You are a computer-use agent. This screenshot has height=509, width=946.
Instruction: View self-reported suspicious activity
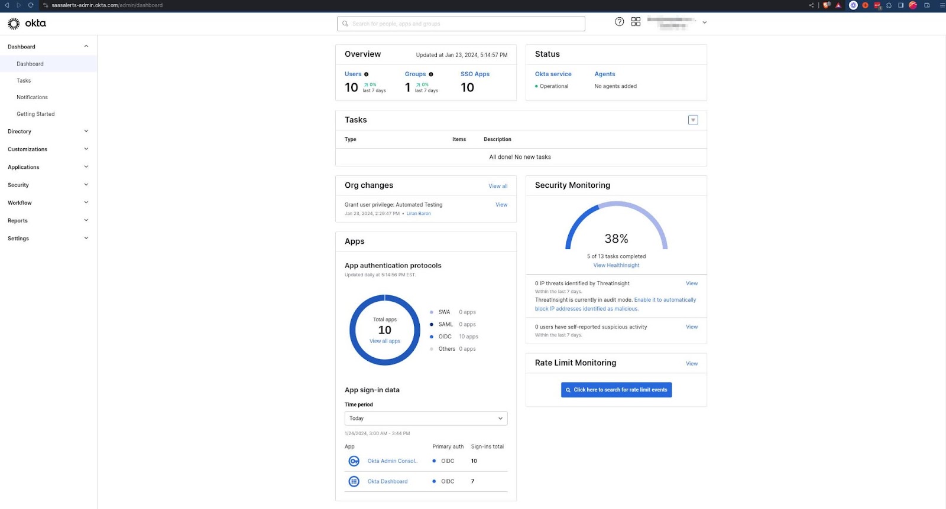tap(692, 327)
